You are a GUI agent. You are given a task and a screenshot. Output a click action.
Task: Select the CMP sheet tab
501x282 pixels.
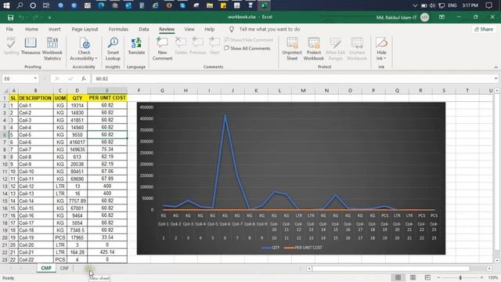pyautogui.click(x=46, y=268)
